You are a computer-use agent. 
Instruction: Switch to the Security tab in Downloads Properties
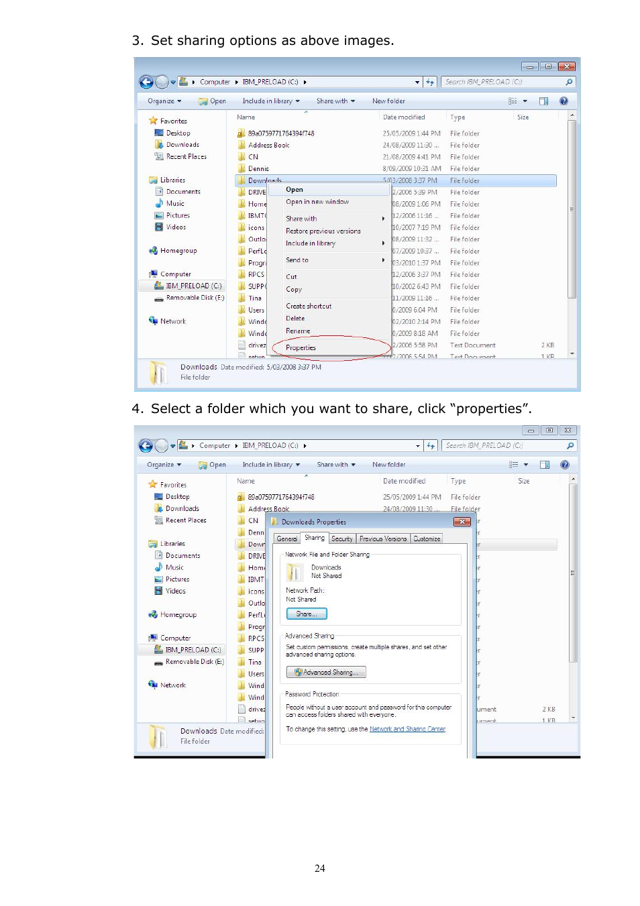341,539
